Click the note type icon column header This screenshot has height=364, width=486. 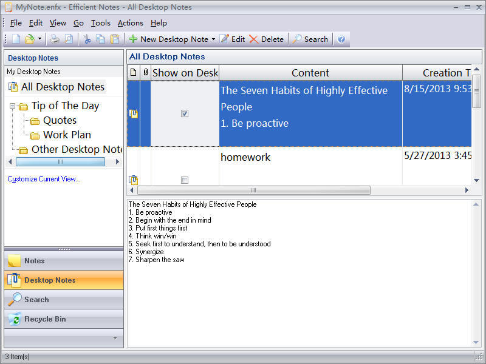(133, 73)
